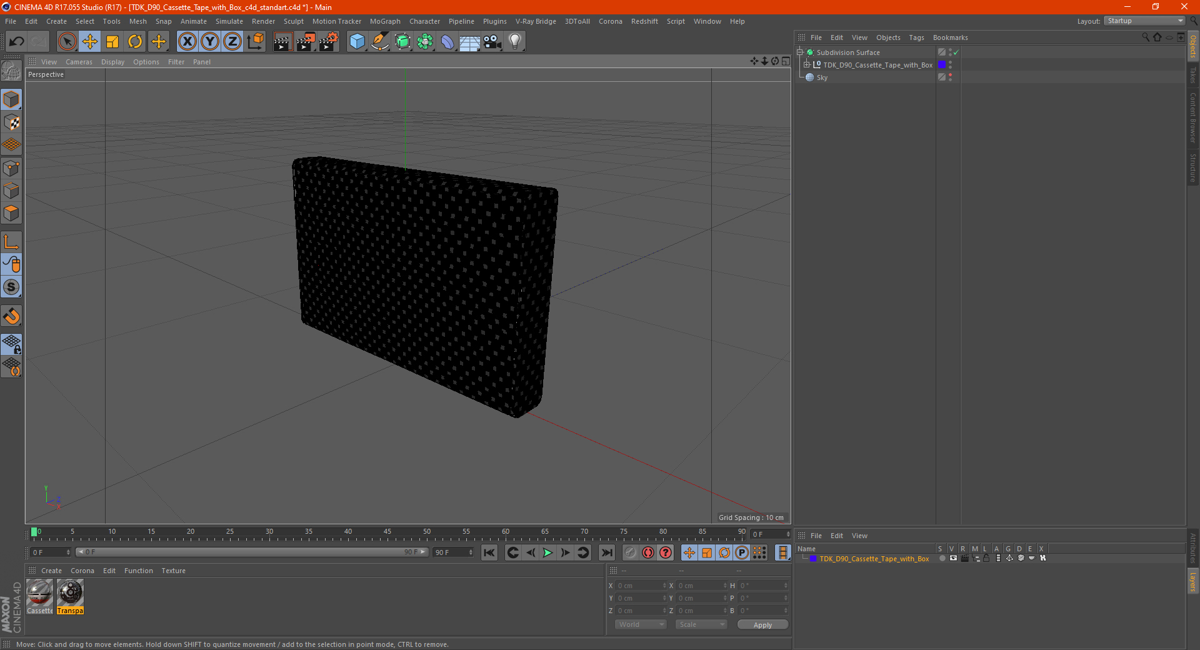Screen dimensions: 1200x650
Task: Open Object Manager Tags menu
Action: 916,37
